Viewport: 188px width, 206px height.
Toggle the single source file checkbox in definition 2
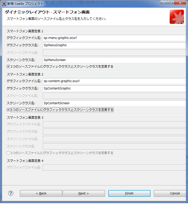[8, 110]
